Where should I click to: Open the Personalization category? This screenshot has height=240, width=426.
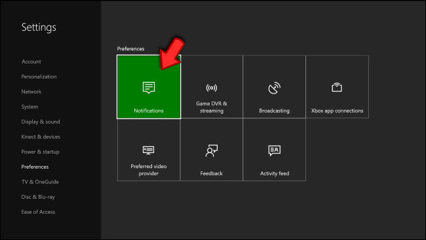point(39,77)
